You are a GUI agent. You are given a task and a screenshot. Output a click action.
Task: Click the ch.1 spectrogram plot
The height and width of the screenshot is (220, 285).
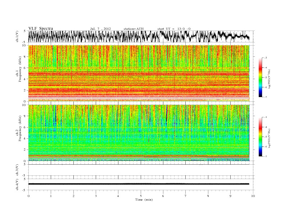[139, 73]
